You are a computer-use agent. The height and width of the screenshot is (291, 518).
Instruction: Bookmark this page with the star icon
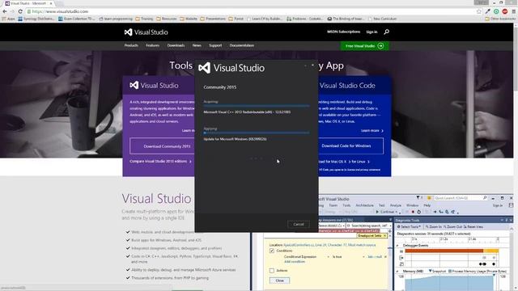click(x=479, y=11)
